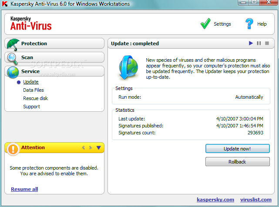Click the Update : completed heading
This screenshot has height=207, width=279.
(x=135, y=43)
